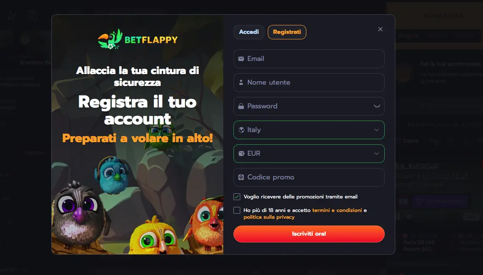Click the user icon in Nome utente field
The image size is (483, 275).
click(241, 82)
